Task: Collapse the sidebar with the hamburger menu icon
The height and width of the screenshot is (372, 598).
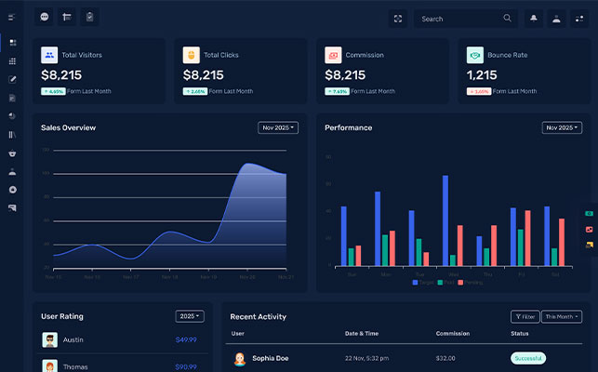Action: [x=12, y=18]
